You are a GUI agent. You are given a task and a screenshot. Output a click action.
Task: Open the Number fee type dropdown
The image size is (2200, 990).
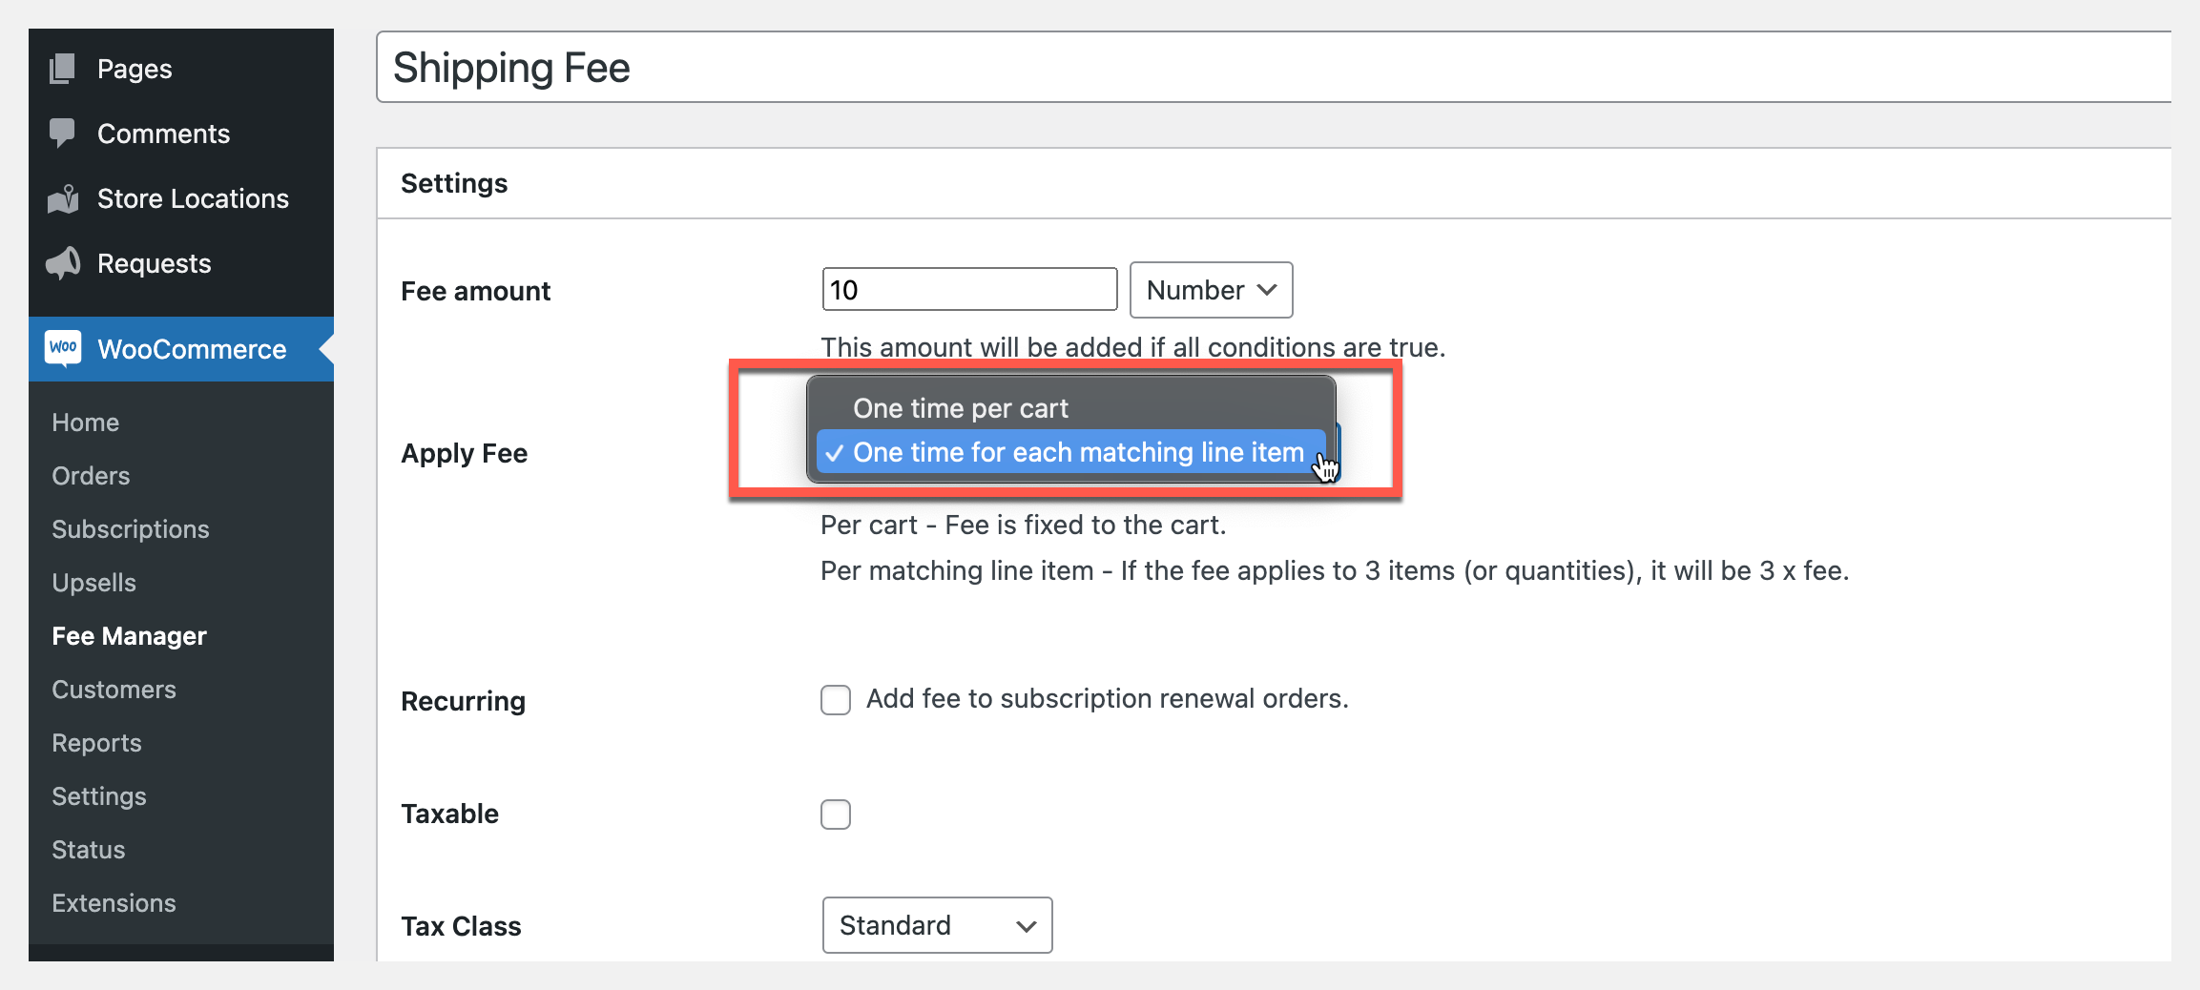(x=1211, y=290)
